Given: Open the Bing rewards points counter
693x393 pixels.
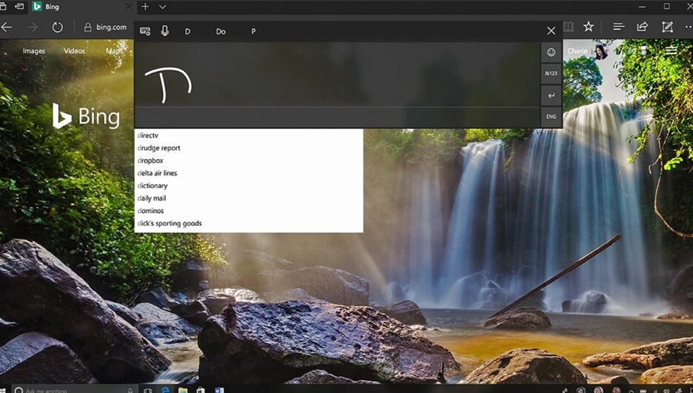Looking at the screenshot, I should (638, 51).
